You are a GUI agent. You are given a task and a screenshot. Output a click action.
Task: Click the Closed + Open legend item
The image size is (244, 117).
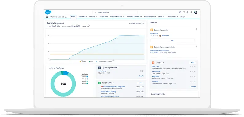tap(104, 62)
